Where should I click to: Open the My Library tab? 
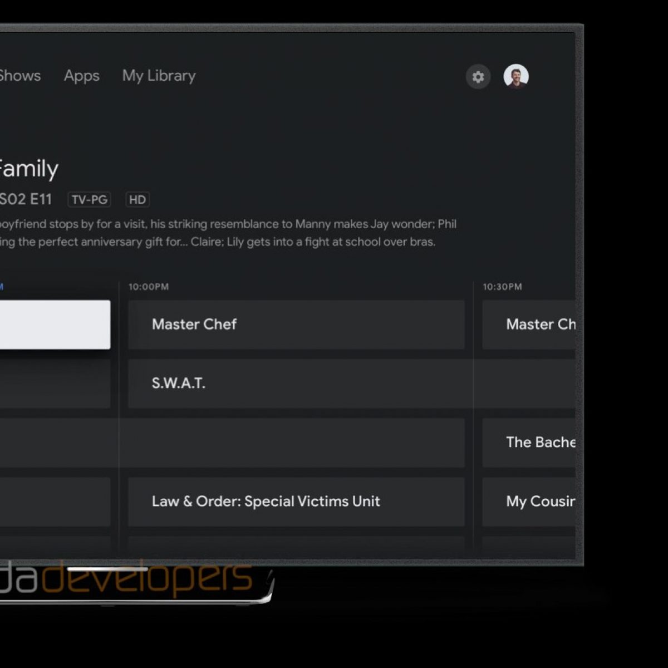point(159,76)
